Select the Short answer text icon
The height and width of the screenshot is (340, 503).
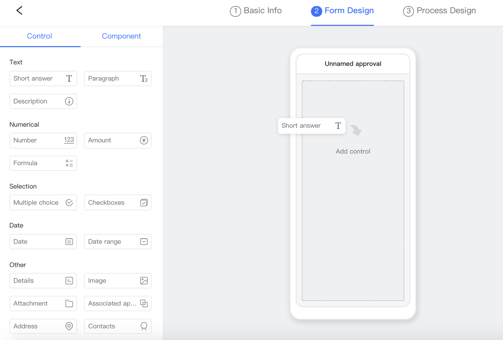(69, 78)
